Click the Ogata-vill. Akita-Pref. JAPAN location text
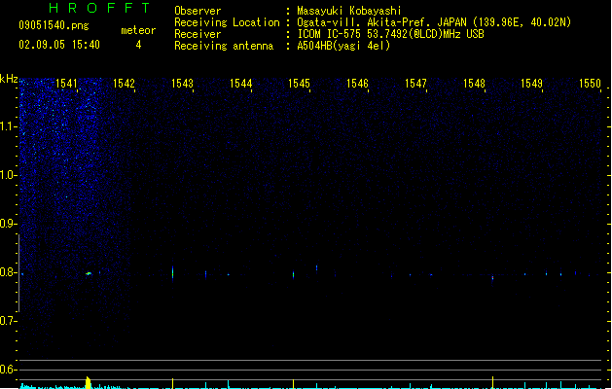 434,22
